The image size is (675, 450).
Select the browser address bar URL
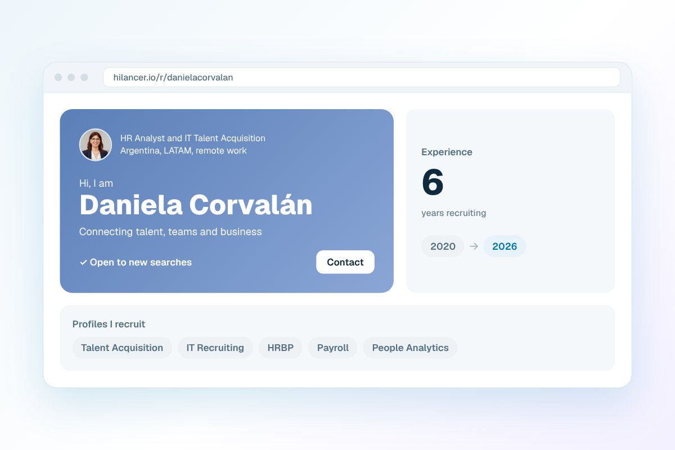[361, 78]
